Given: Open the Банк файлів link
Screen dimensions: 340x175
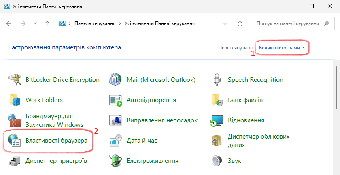Looking at the screenshot, I should [x=245, y=100].
